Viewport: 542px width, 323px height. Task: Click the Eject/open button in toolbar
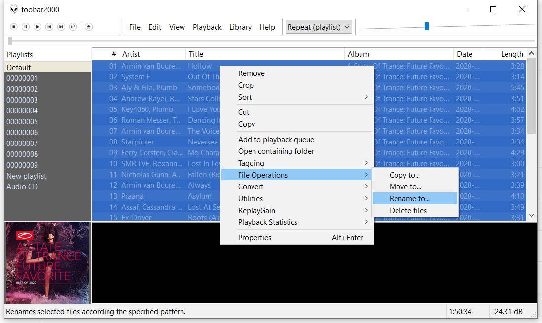point(89,27)
